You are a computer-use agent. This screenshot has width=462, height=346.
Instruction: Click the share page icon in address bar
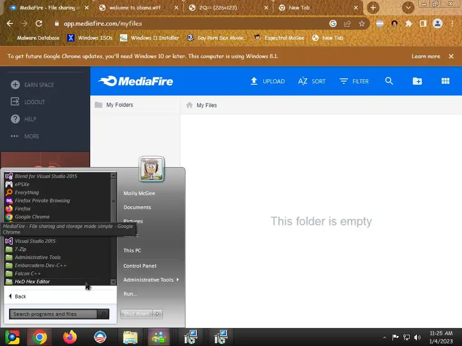click(347, 23)
